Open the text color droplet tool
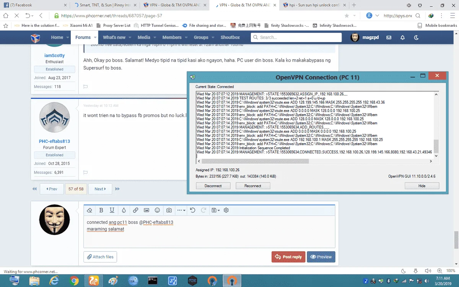 click(x=124, y=210)
